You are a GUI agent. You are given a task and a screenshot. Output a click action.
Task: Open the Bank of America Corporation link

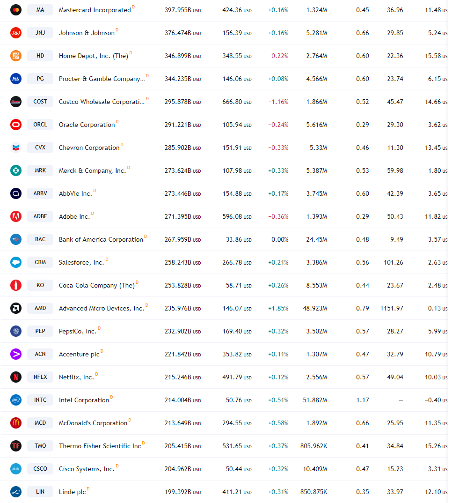101,239
